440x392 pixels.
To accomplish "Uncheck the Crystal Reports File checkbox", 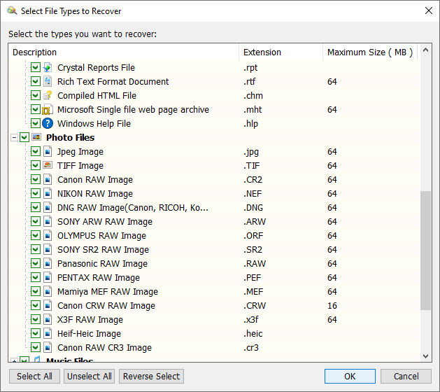I will [36, 67].
